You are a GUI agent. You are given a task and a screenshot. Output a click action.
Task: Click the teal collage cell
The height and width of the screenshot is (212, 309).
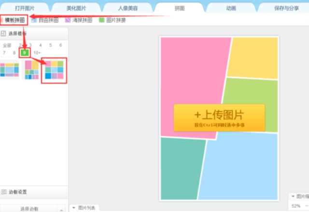point(182,169)
